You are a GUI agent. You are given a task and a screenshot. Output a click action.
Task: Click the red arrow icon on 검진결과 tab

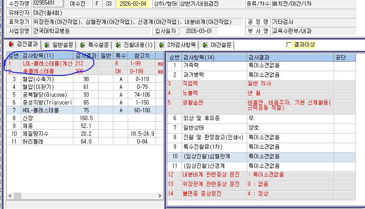pyautogui.click(x=11, y=44)
